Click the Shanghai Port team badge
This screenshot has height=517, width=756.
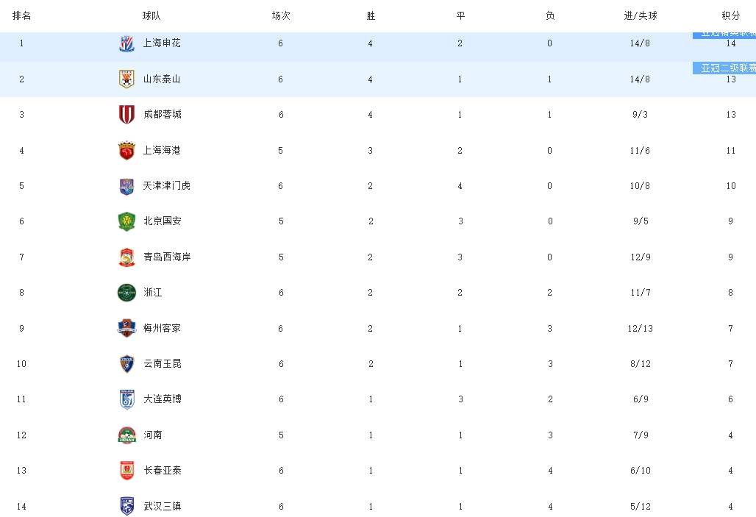pyautogui.click(x=126, y=151)
